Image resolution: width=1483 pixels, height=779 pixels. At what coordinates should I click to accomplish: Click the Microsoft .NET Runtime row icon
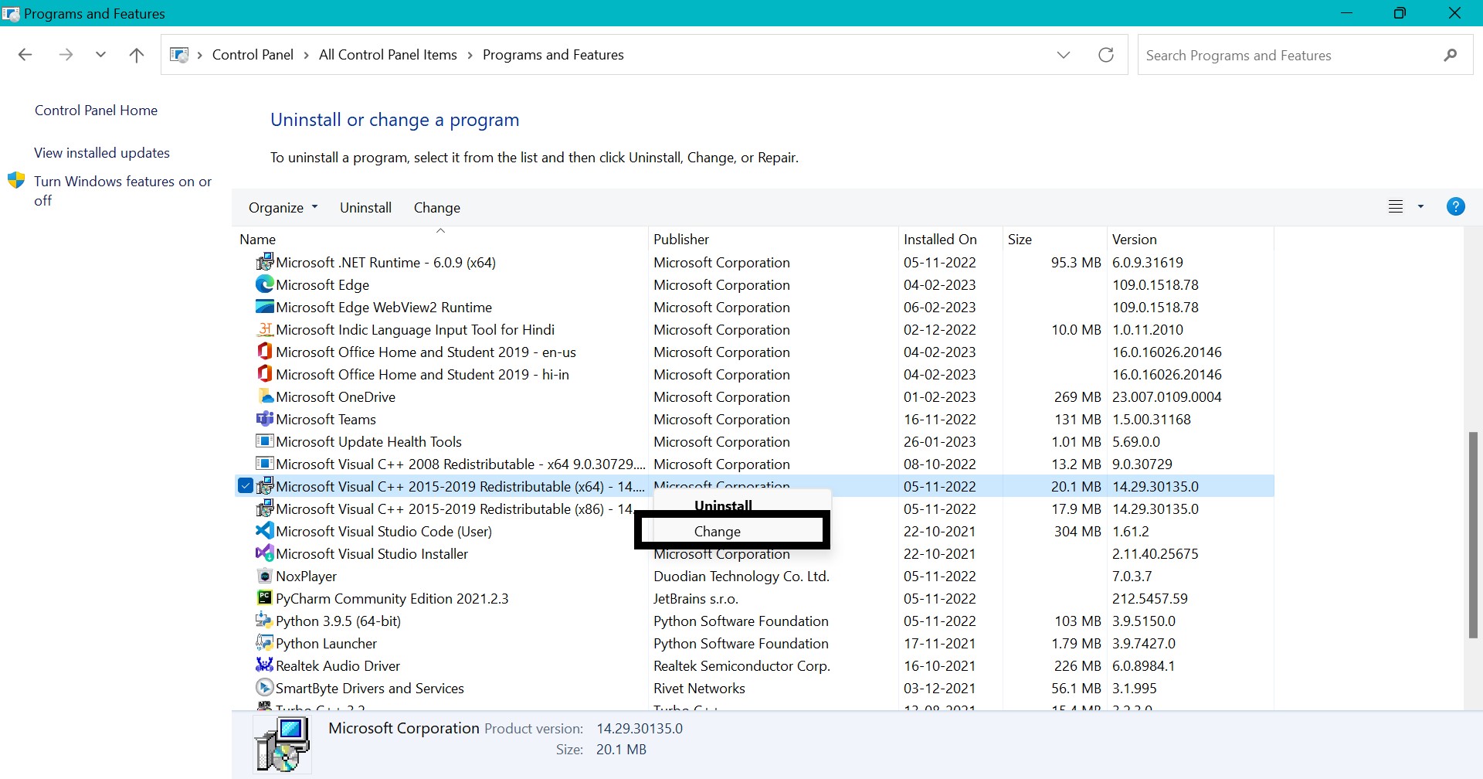264,262
